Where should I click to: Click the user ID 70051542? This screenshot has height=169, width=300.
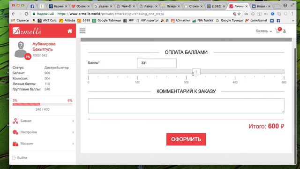click(x=40, y=55)
